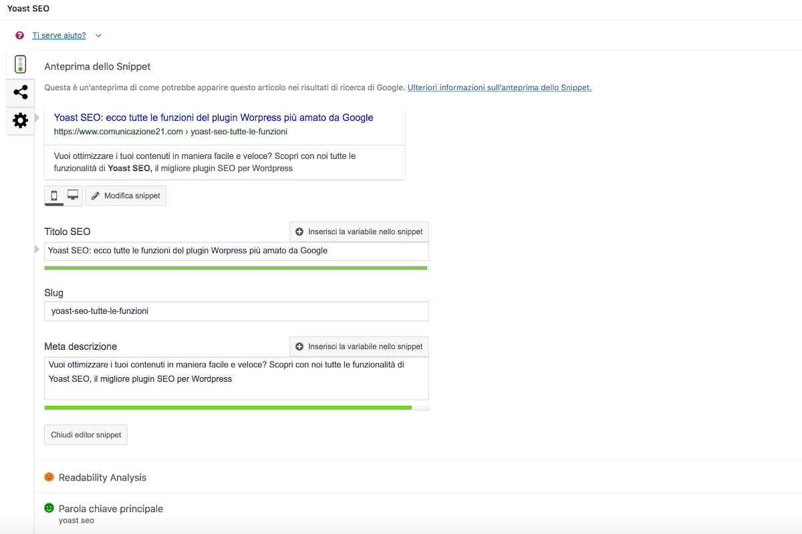802x534 pixels.
Task: Click the caret arrow beside the Titolo SEO field
Action: (x=37, y=249)
